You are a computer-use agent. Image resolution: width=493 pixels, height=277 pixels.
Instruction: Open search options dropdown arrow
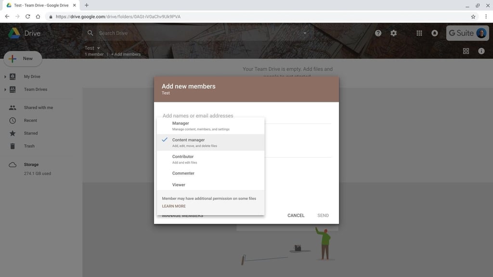pos(305,33)
